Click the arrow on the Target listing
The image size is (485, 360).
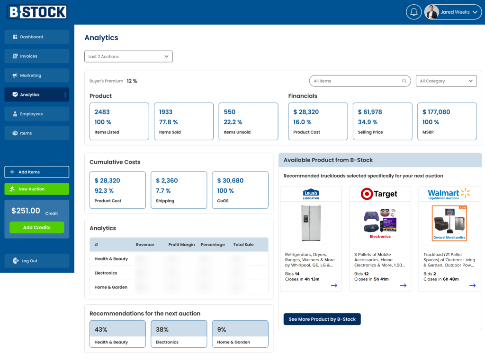(x=403, y=285)
